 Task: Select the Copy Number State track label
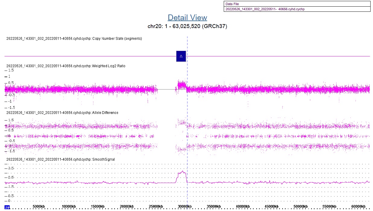click(74, 39)
